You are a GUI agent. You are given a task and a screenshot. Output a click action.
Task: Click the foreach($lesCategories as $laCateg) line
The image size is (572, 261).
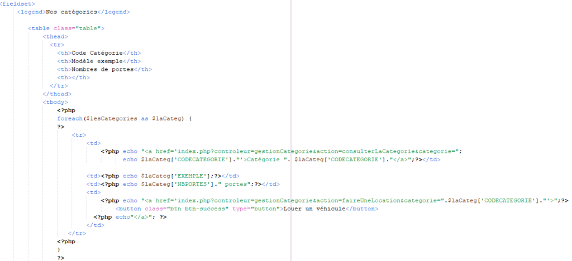[125, 119]
